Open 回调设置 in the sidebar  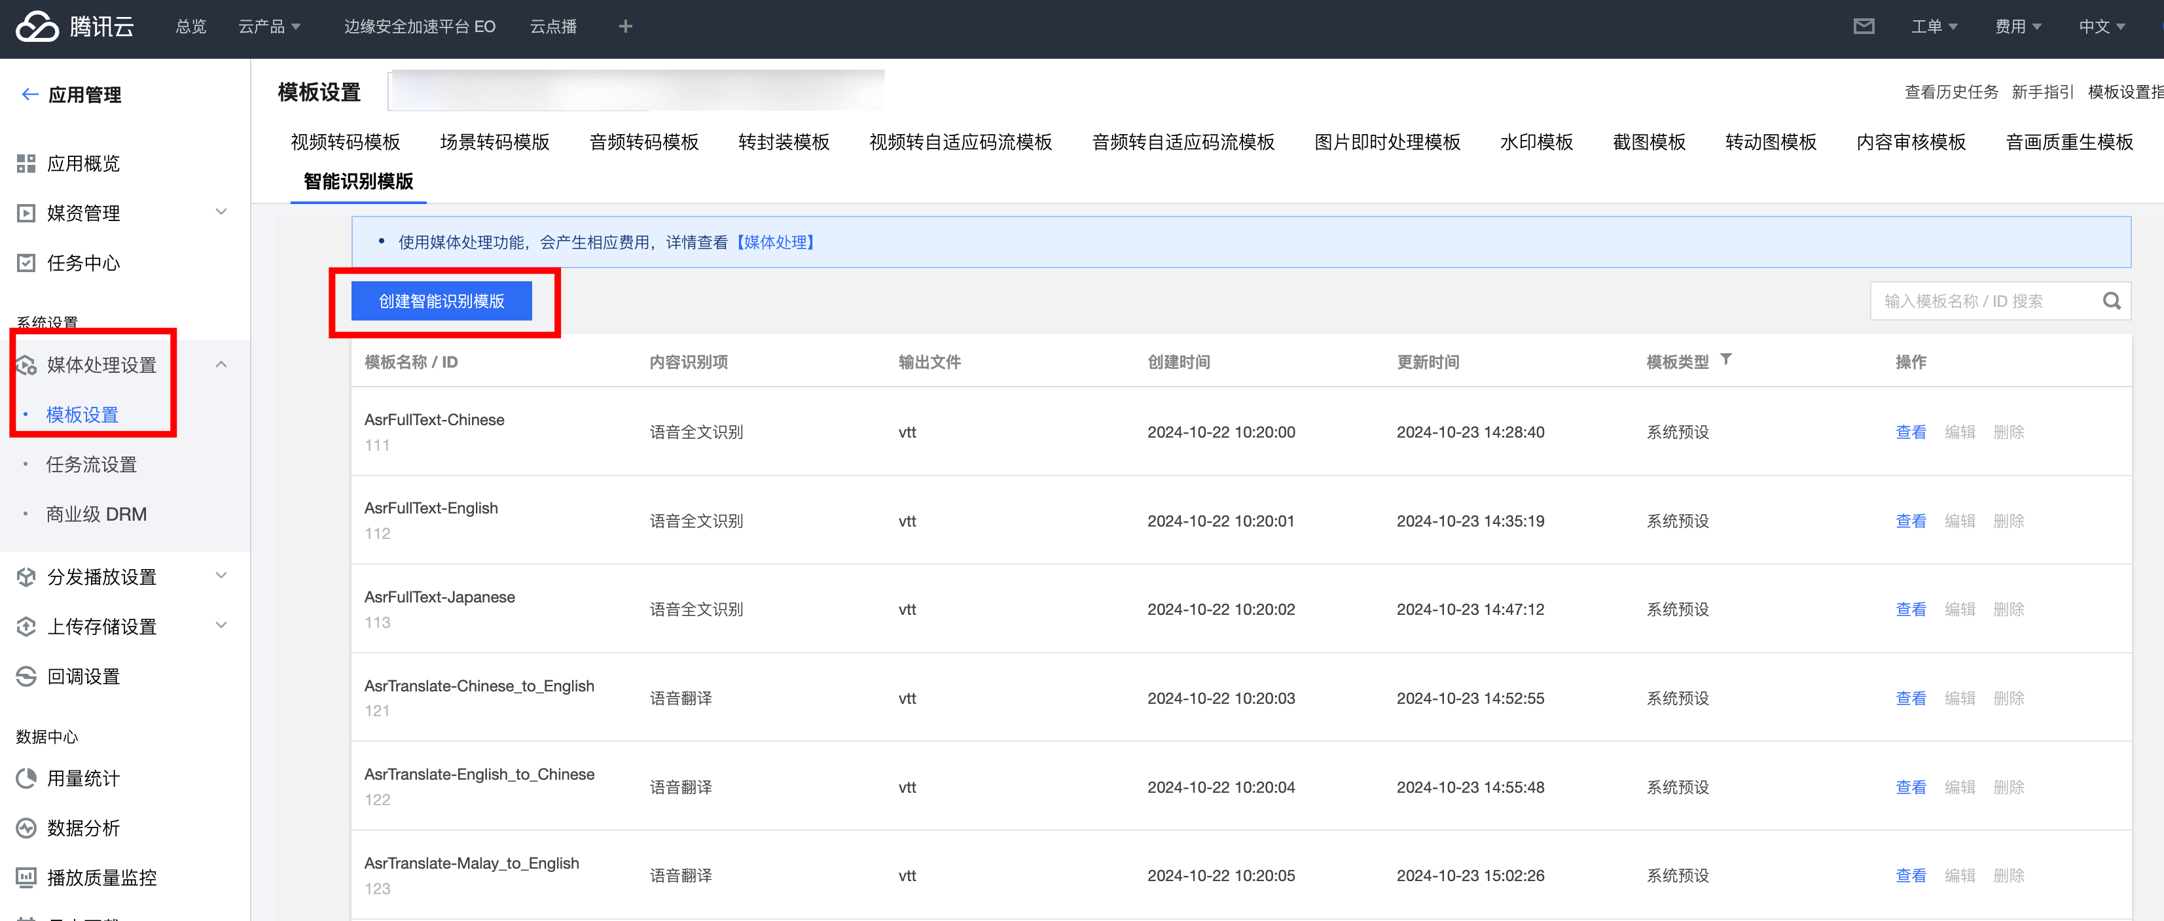83,676
